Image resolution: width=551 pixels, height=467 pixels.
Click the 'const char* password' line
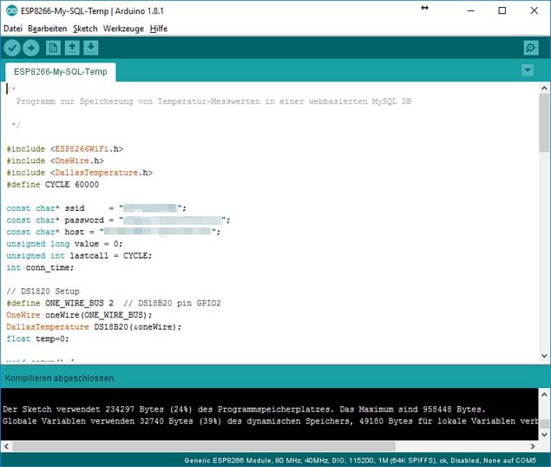point(118,220)
